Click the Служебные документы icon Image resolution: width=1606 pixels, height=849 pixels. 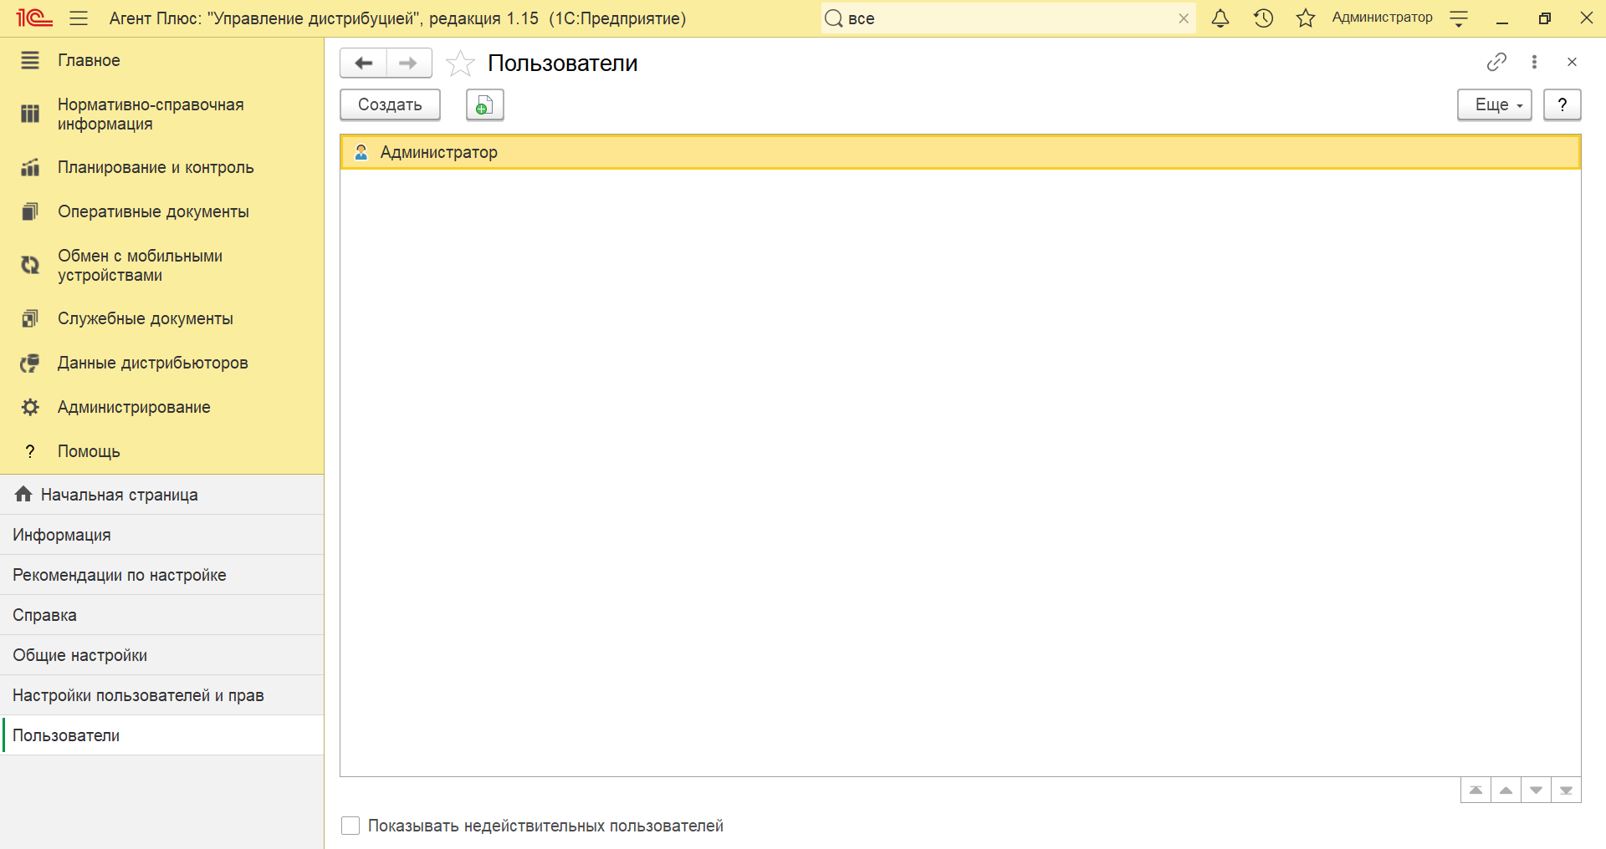click(x=30, y=318)
